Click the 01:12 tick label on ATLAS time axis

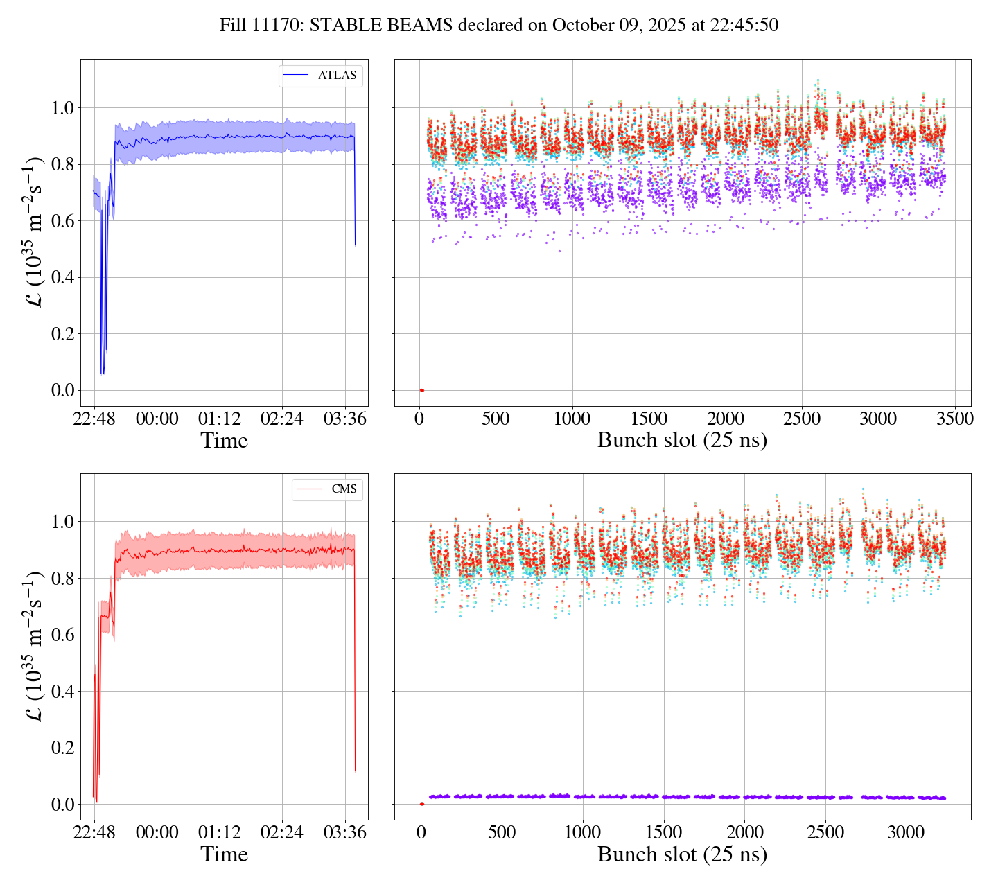coord(220,419)
